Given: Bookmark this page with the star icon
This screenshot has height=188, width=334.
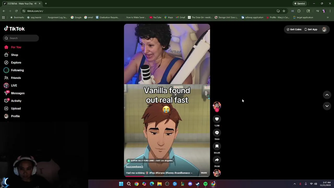Looking at the screenshot, I should [x=284, y=11].
